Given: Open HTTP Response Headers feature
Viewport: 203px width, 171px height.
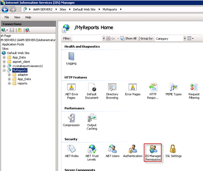Looking at the screenshot, I should coord(153,91).
